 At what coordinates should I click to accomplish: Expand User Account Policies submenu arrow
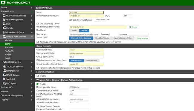click(32, 16)
